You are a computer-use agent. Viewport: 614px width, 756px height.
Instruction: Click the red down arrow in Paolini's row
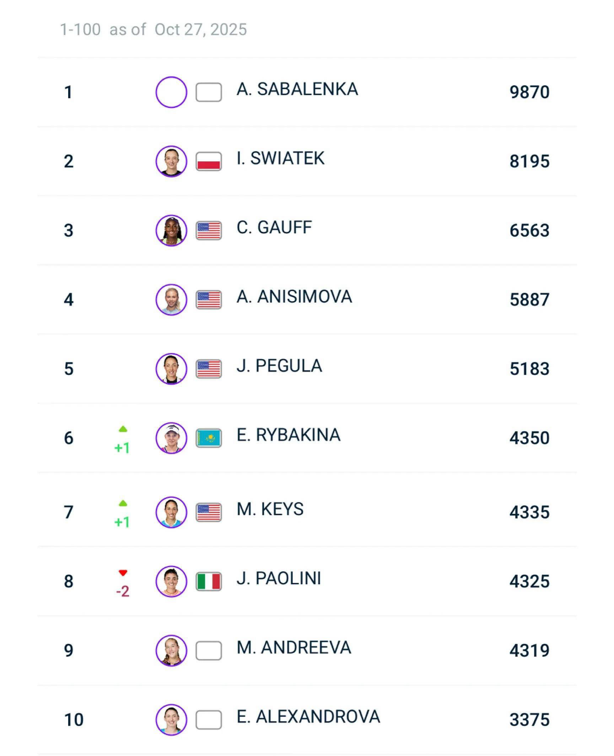pos(123,573)
